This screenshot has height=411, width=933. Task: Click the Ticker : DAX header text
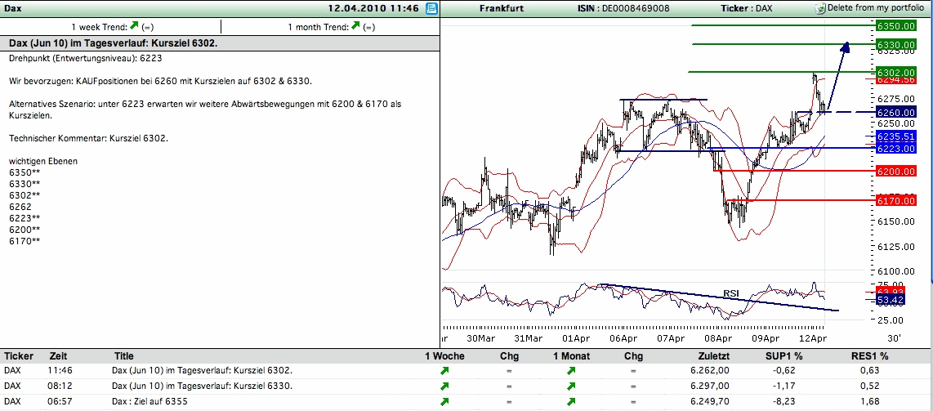point(746,8)
